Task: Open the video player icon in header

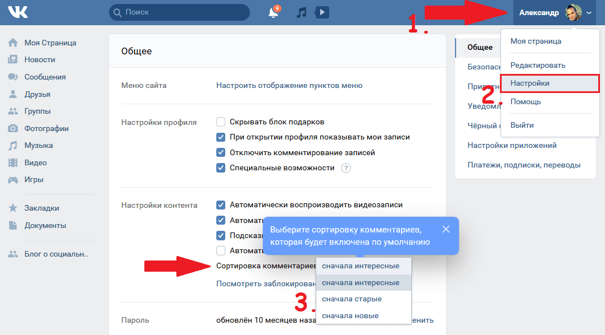Action: 322,12
